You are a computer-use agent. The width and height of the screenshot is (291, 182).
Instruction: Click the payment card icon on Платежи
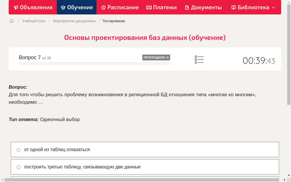[x=149, y=7]
